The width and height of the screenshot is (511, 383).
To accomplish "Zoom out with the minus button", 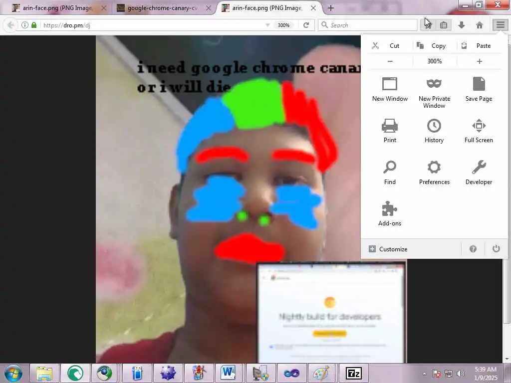I will [x=390, y=61].
